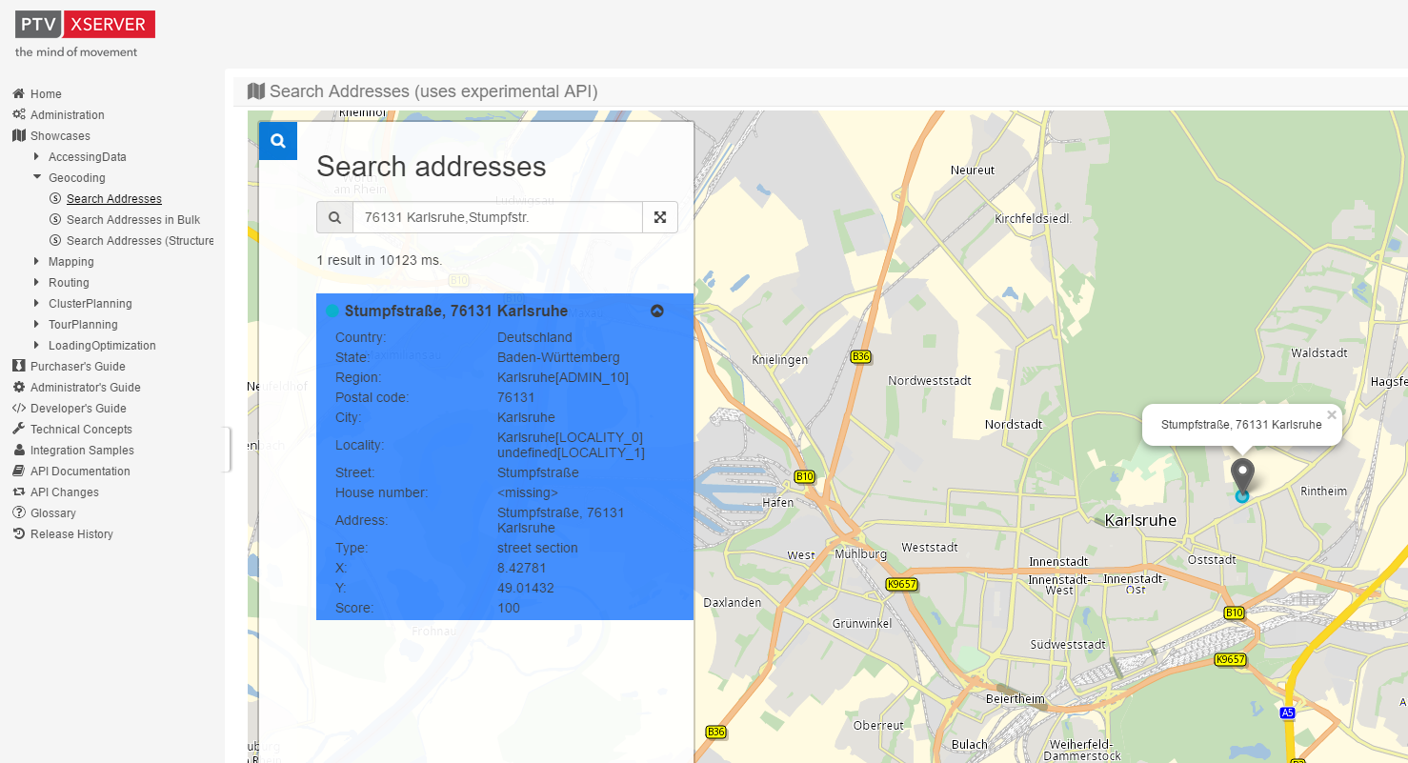Click the PTV XSERVER logo

click(x=85, y=25)
